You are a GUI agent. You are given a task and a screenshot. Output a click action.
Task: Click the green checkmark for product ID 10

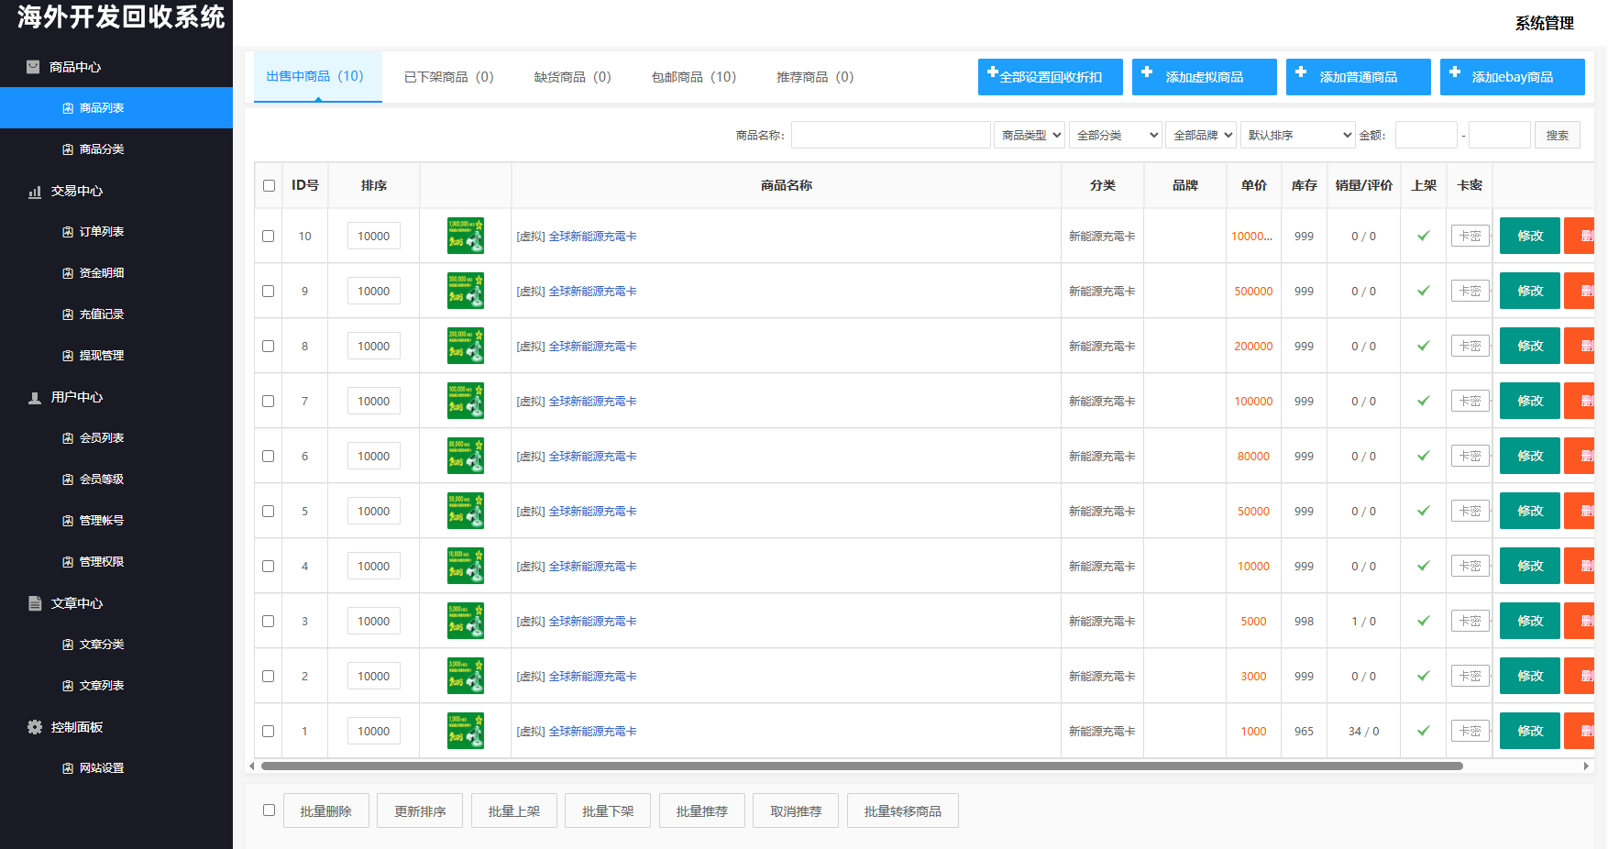(x=1423, y=236)
